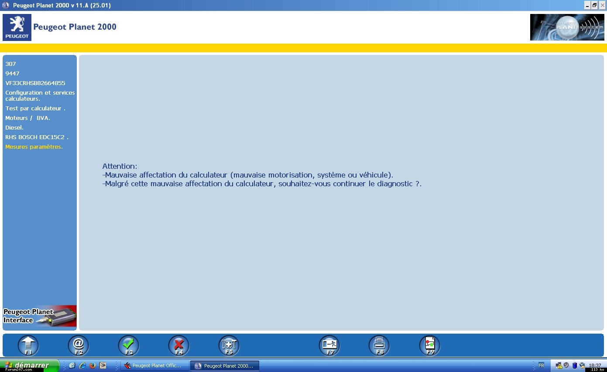Open 'Configuration et services calculateurs.' entry
Image resolution: width=607 pixels, height=372 pixels.
coord(40,96)
